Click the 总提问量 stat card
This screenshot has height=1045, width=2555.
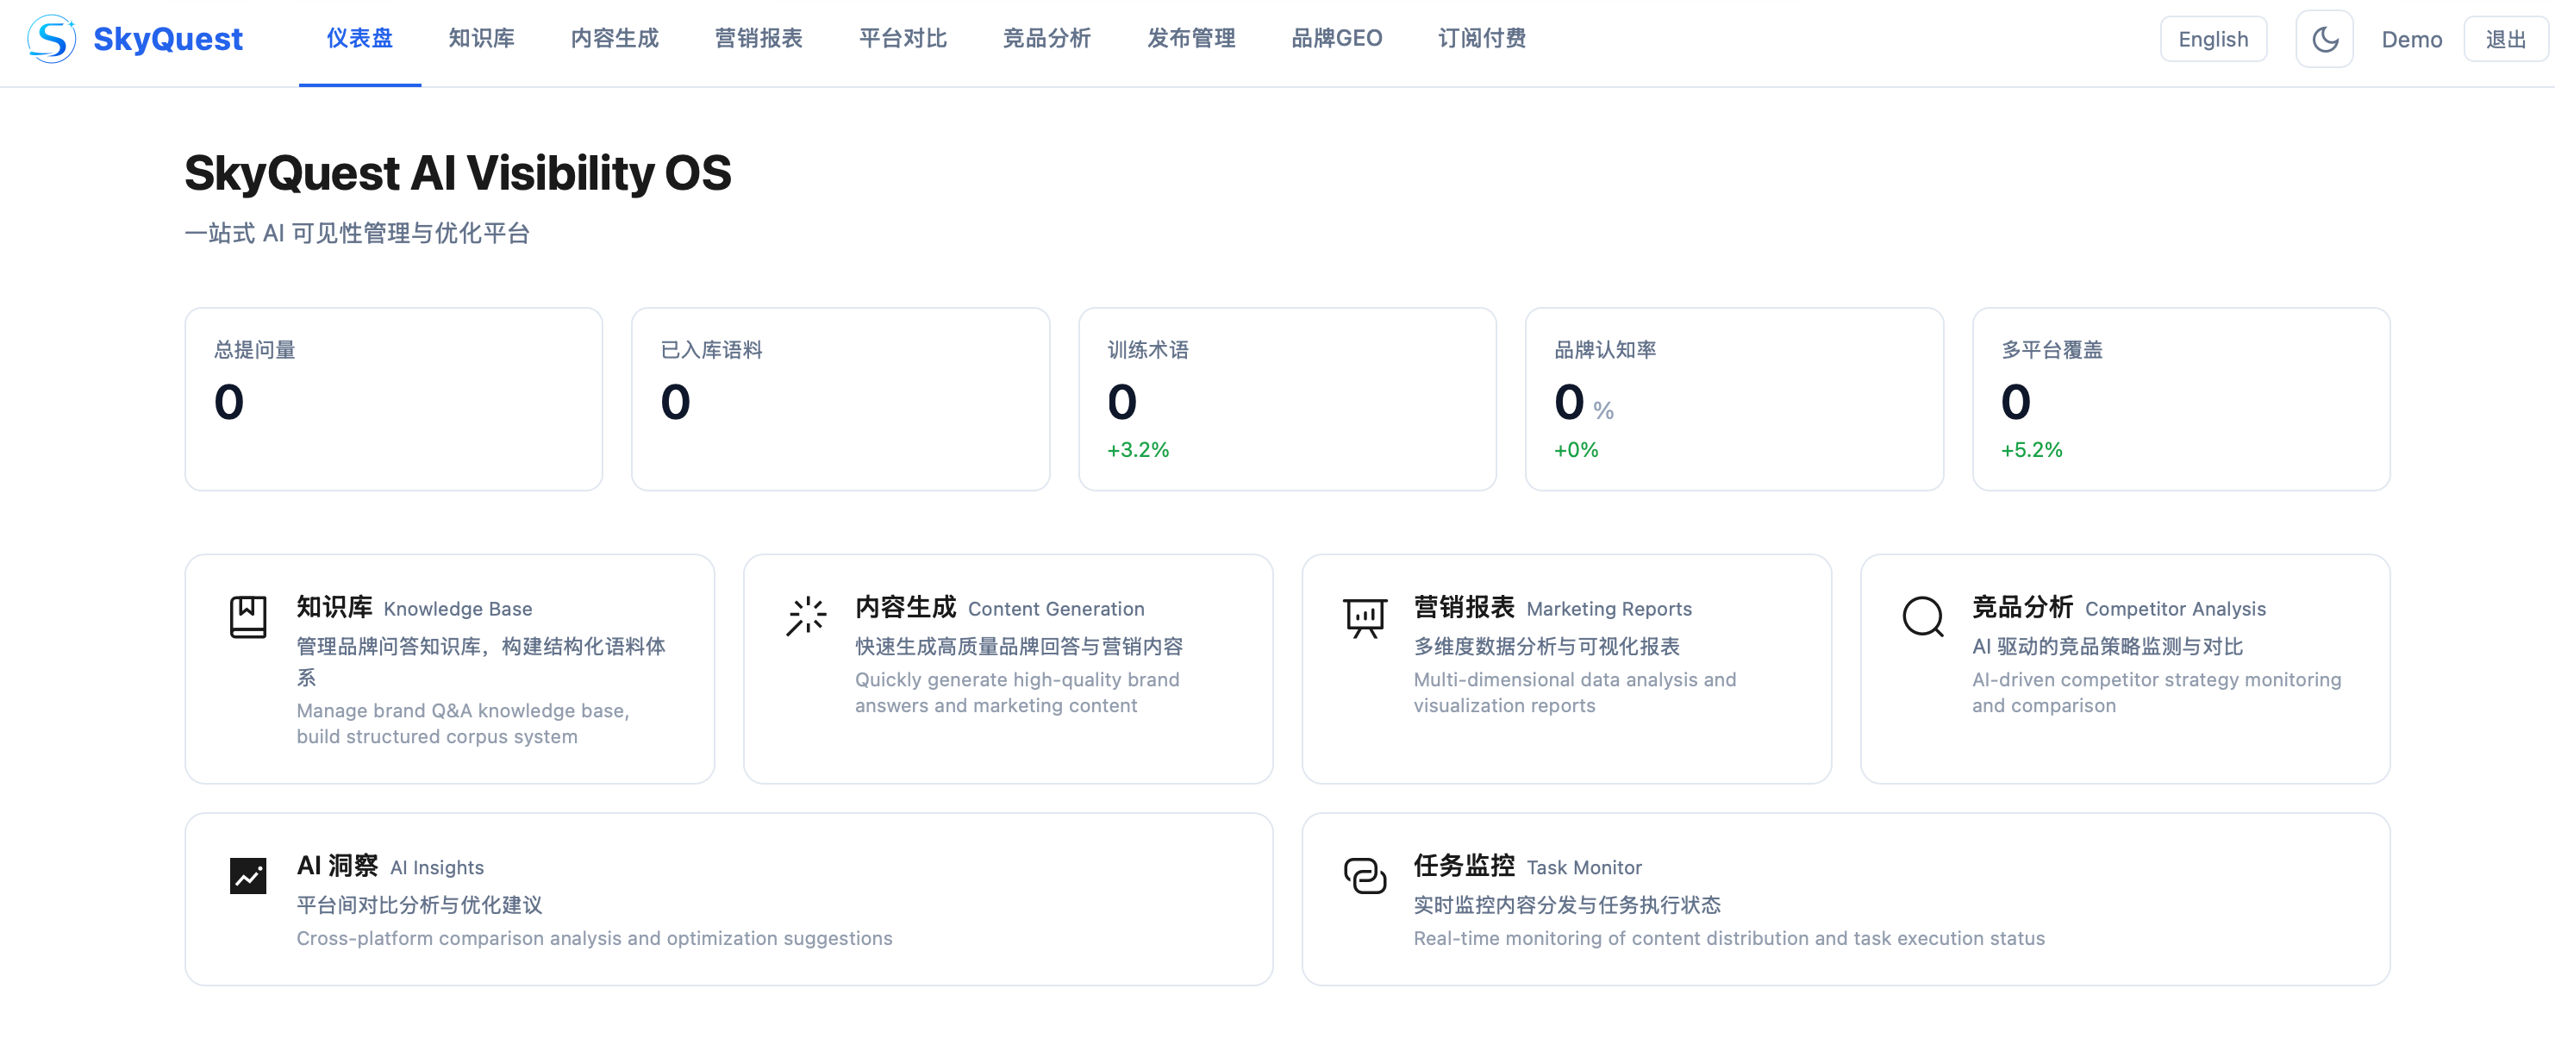pos(394,398)
